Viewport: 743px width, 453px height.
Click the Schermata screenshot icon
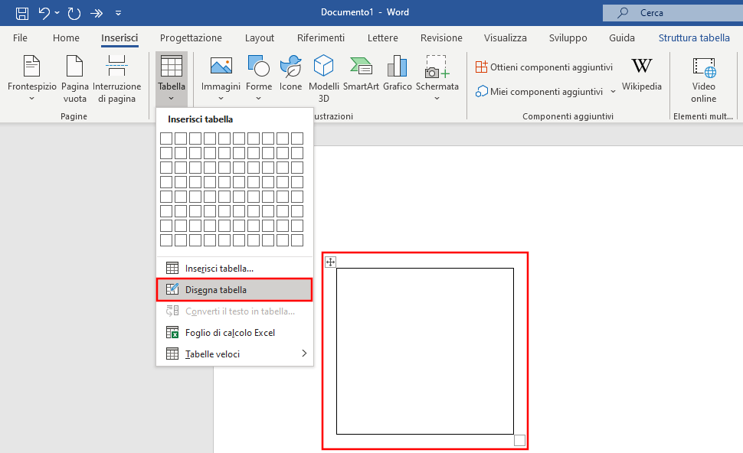(437, 67)
